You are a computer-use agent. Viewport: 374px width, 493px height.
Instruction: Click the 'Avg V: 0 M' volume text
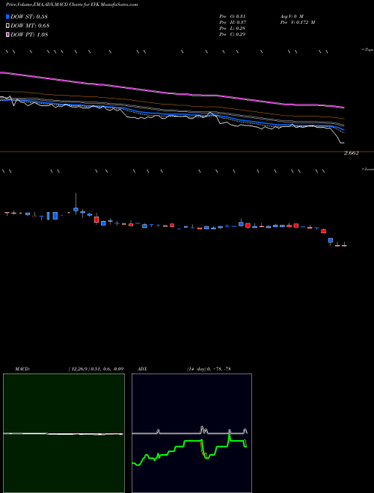292,16
